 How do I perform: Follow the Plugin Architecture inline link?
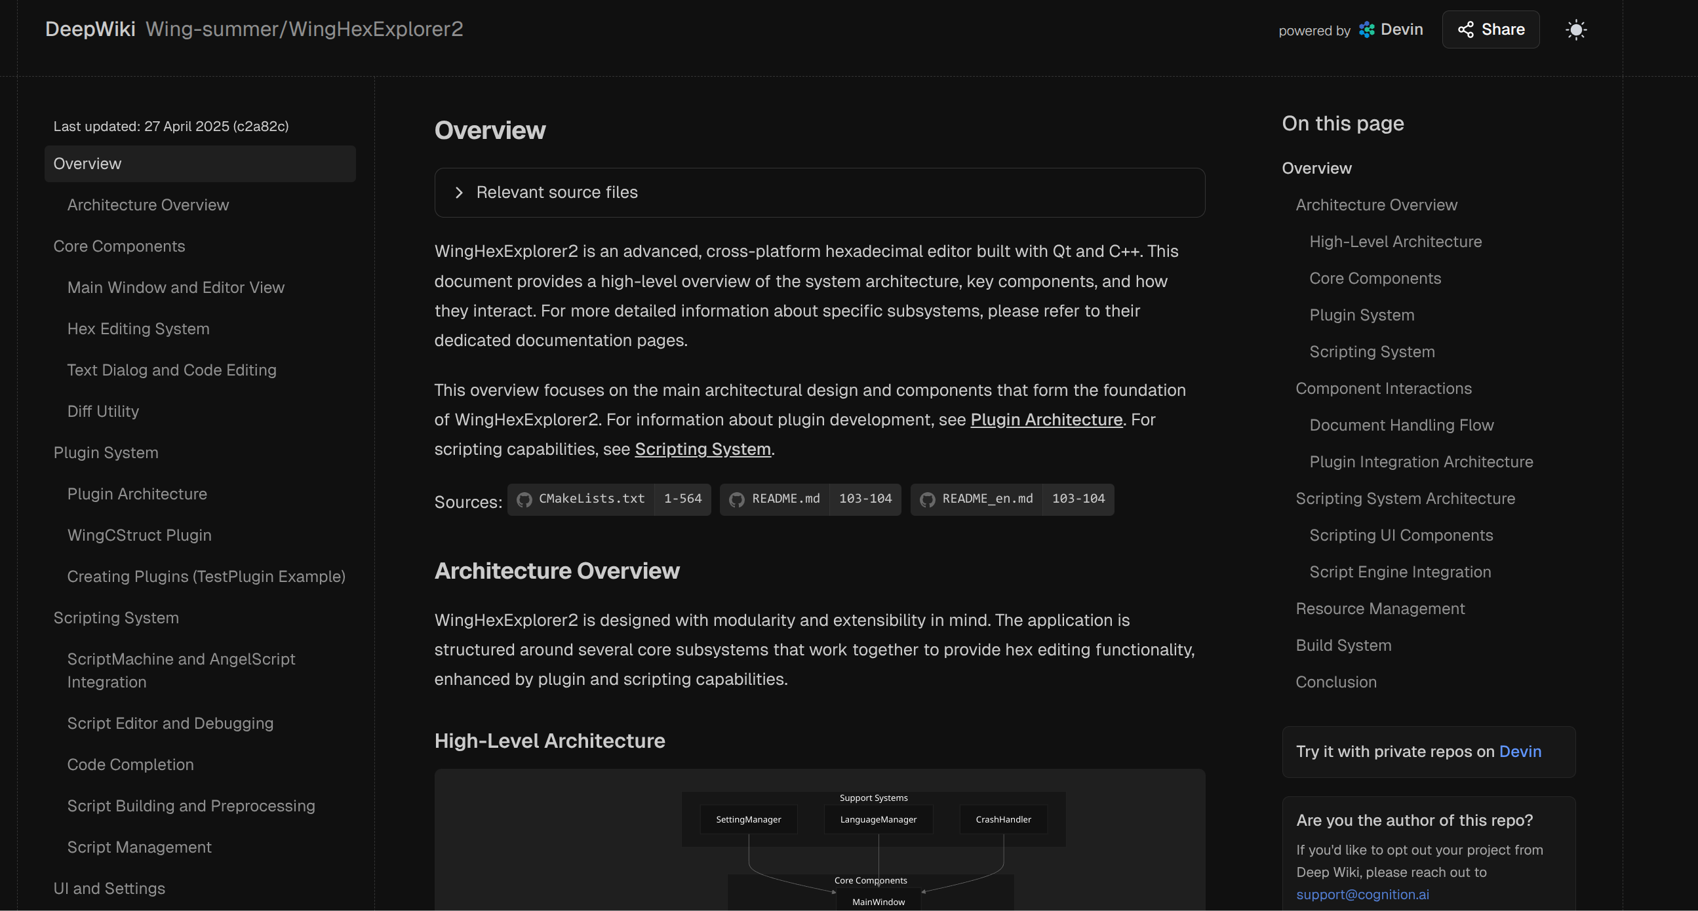1046,420
